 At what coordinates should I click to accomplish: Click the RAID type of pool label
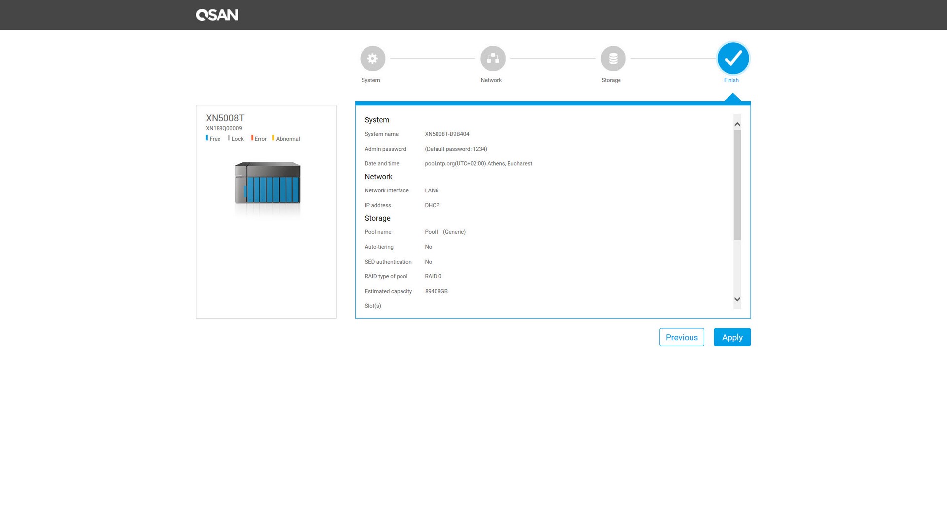386,276
